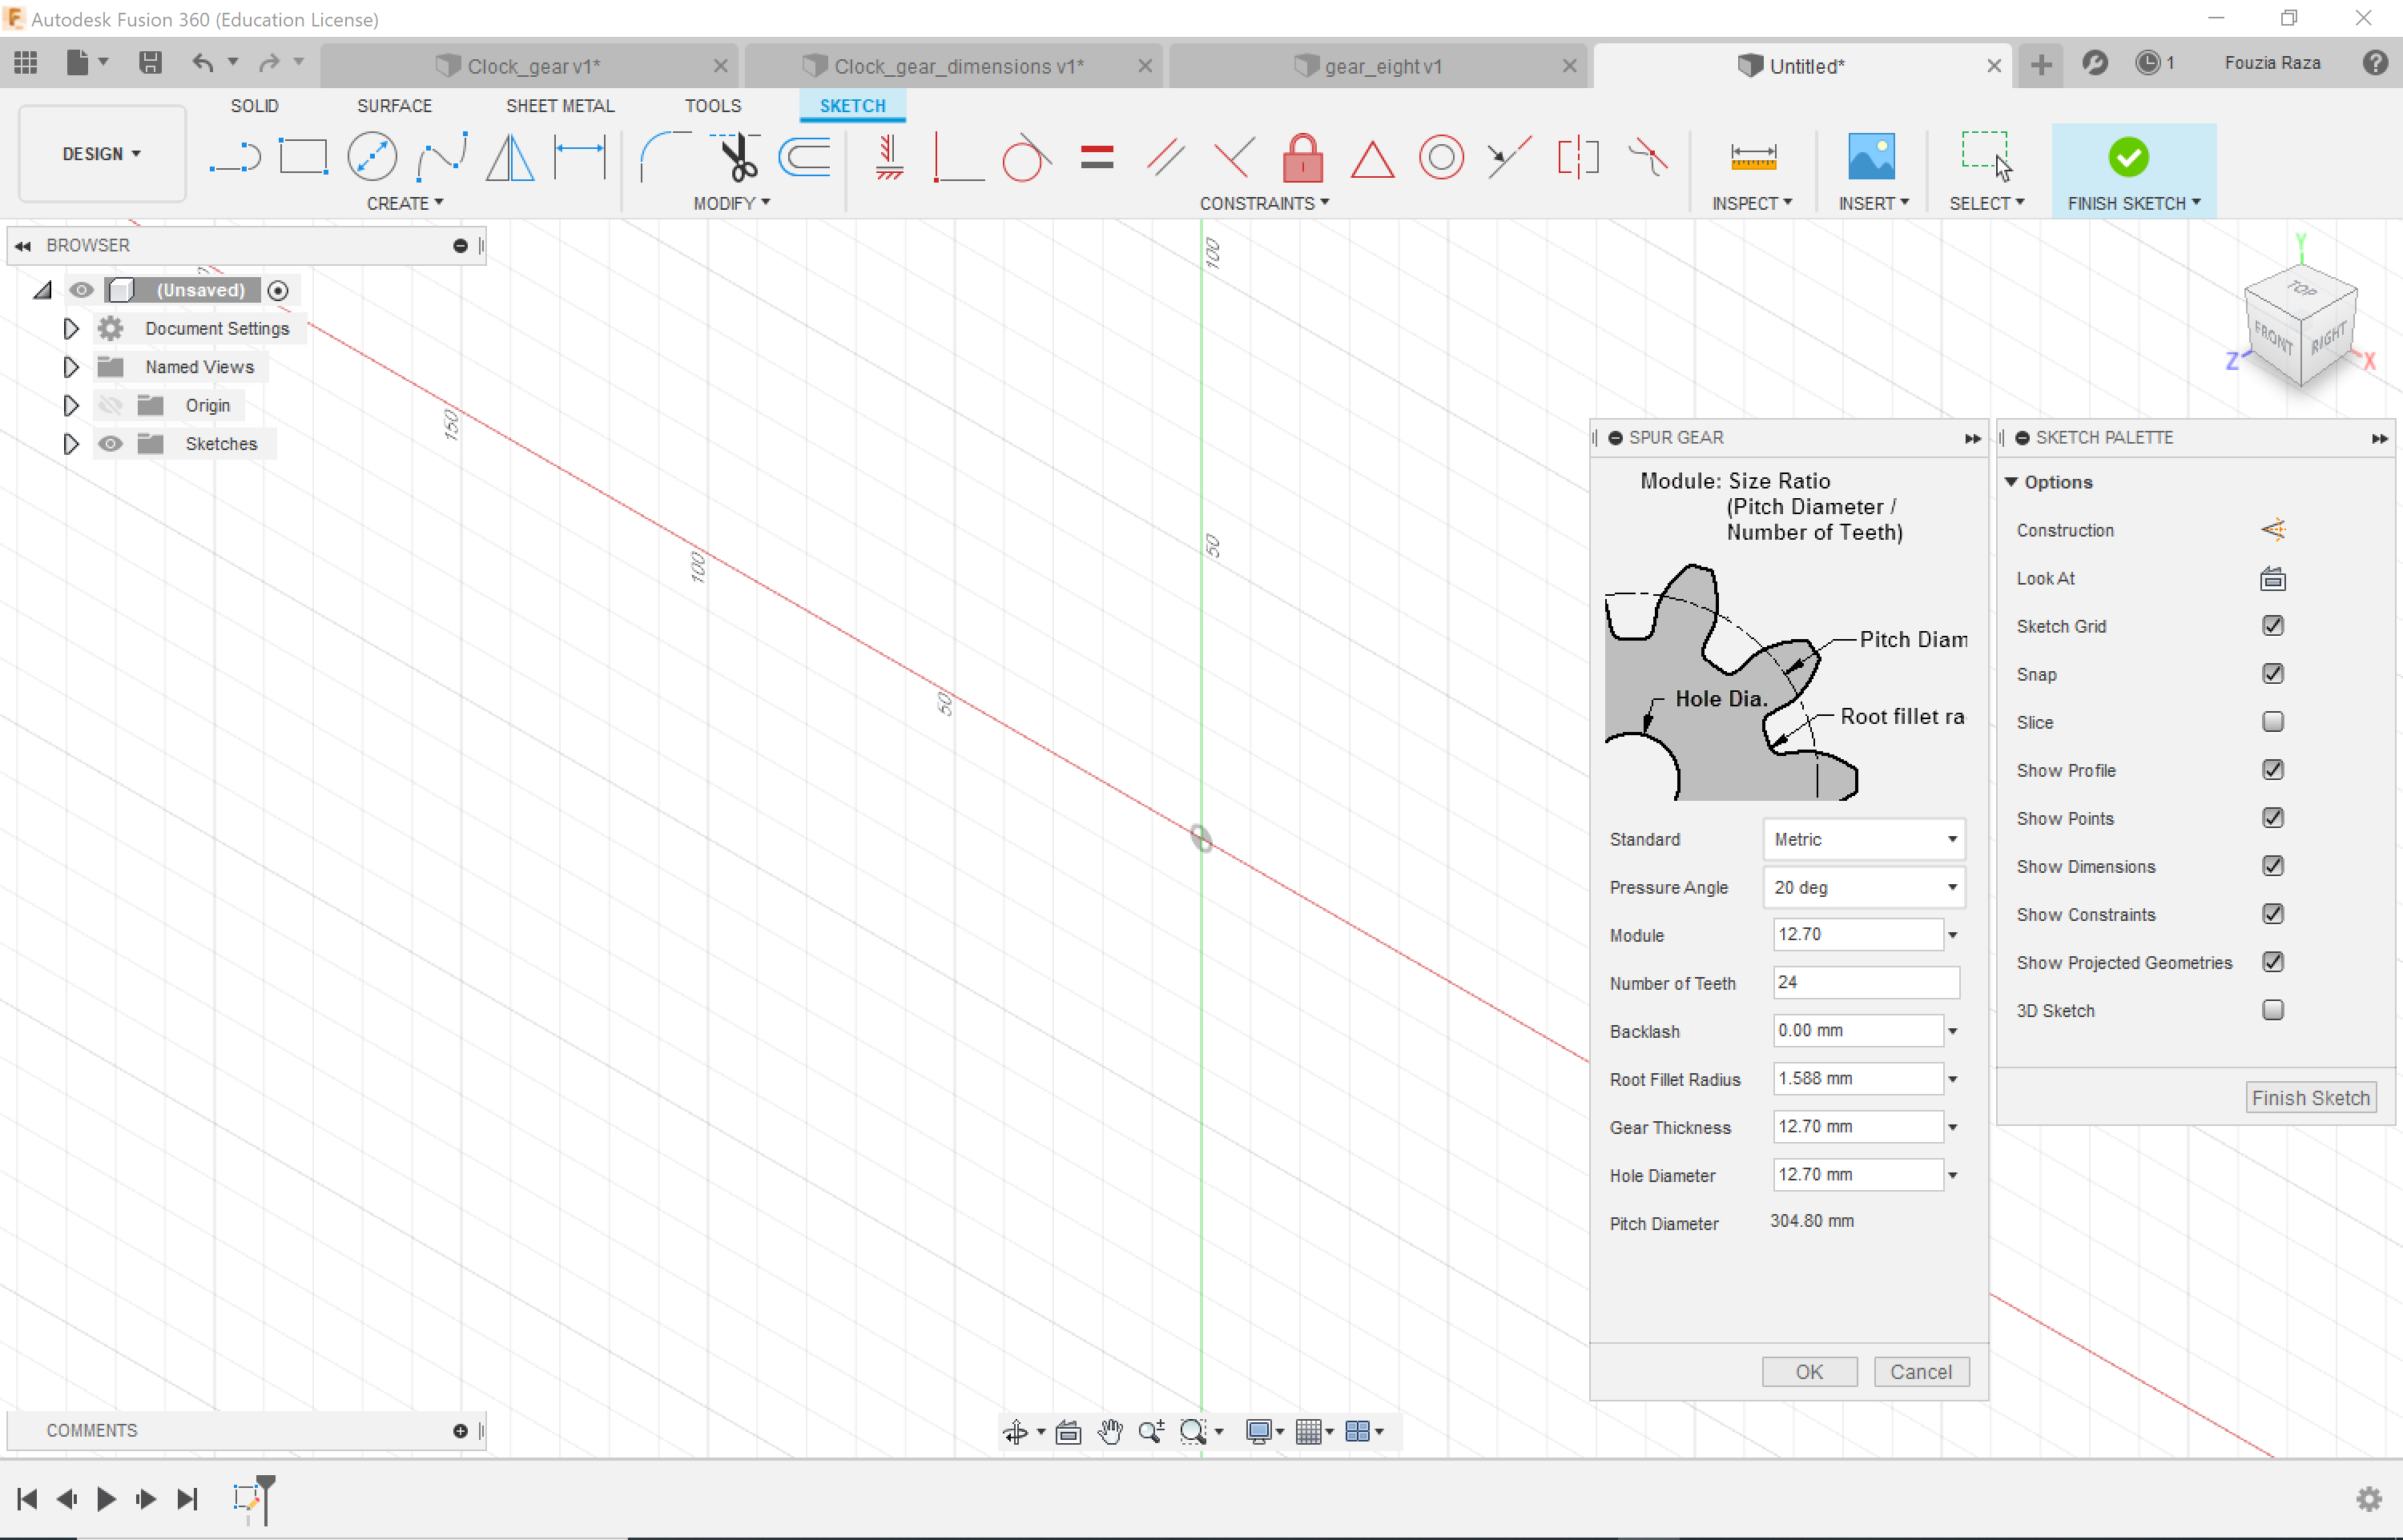Open the Standard Metric dropdown
This screenshot has height=1540, width=2403.
tap(1864, 839)
